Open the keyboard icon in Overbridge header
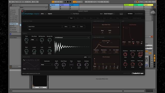The height and width of the screenshot is (93, 165). [121, 14]
